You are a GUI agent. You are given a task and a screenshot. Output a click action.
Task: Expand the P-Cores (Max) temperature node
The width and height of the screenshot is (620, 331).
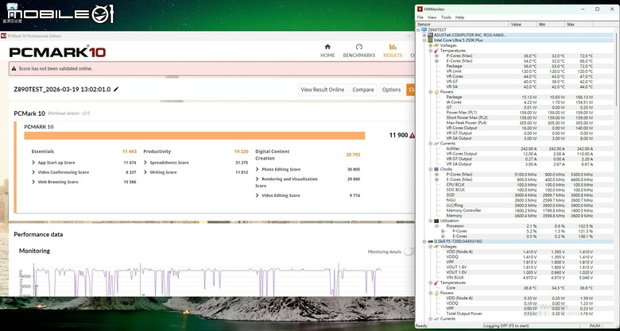437,56
